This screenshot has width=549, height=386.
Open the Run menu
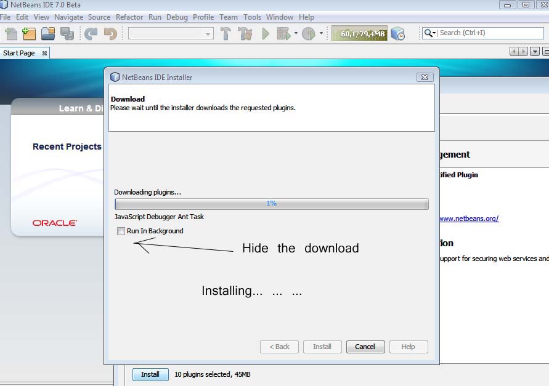tap(155, 17)
